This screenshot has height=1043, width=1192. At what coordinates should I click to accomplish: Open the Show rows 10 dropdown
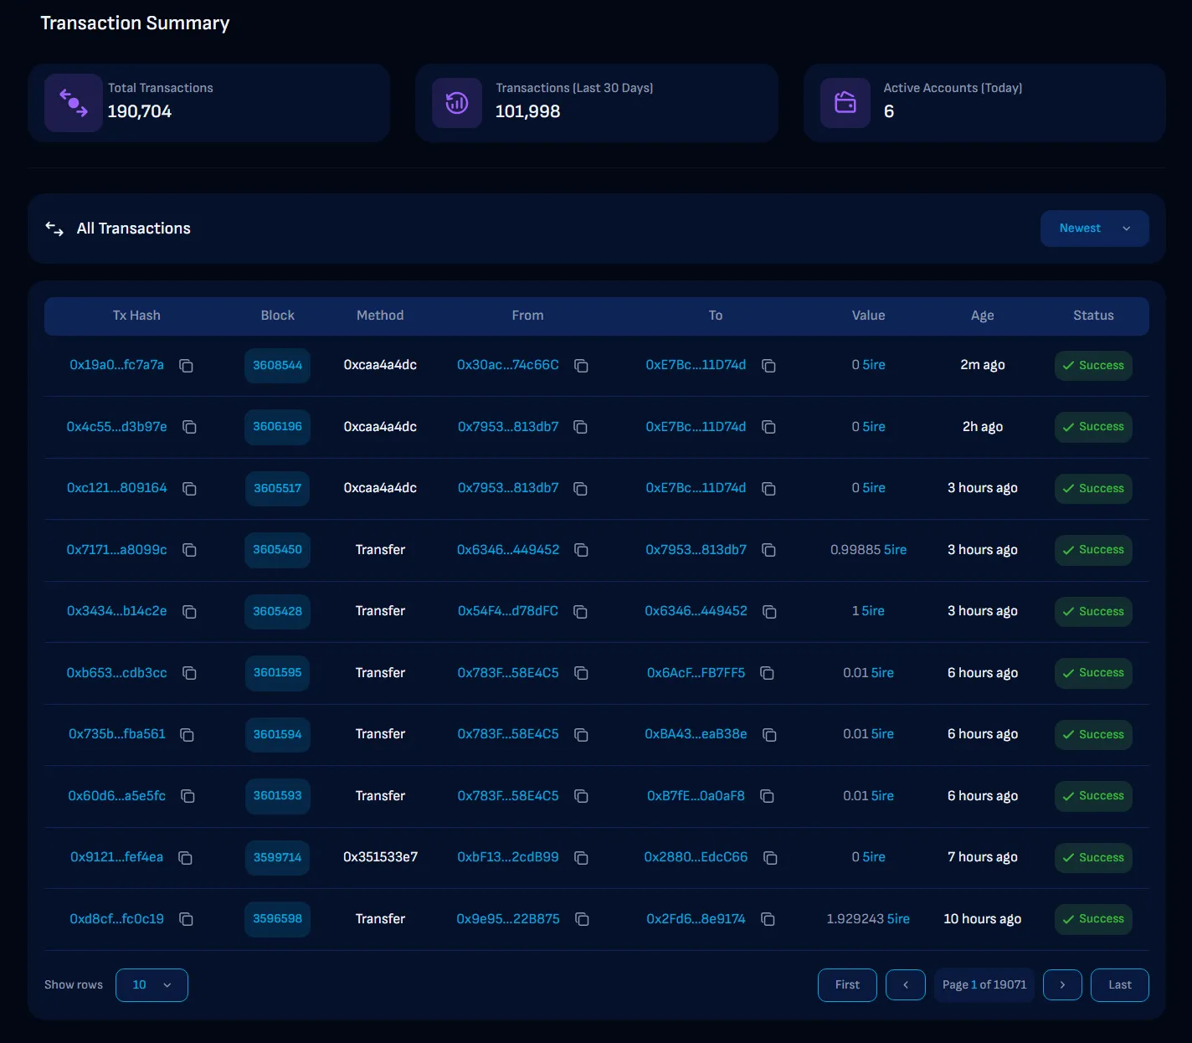[x=152, y=985]
